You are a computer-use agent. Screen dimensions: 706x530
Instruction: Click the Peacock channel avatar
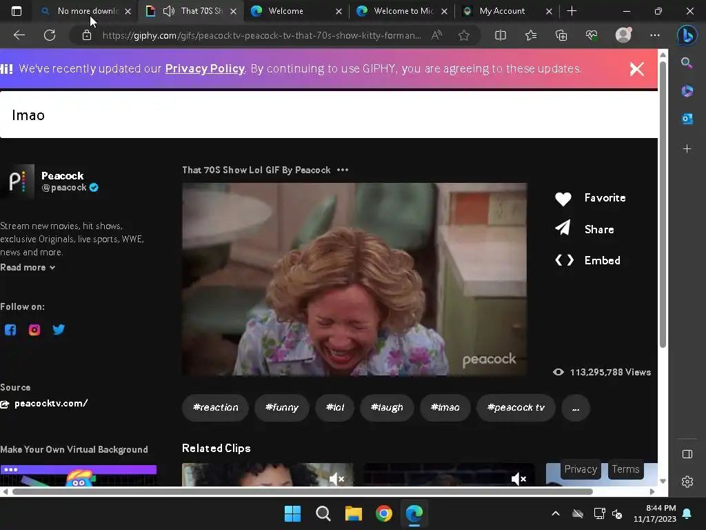tap(17, 181)
